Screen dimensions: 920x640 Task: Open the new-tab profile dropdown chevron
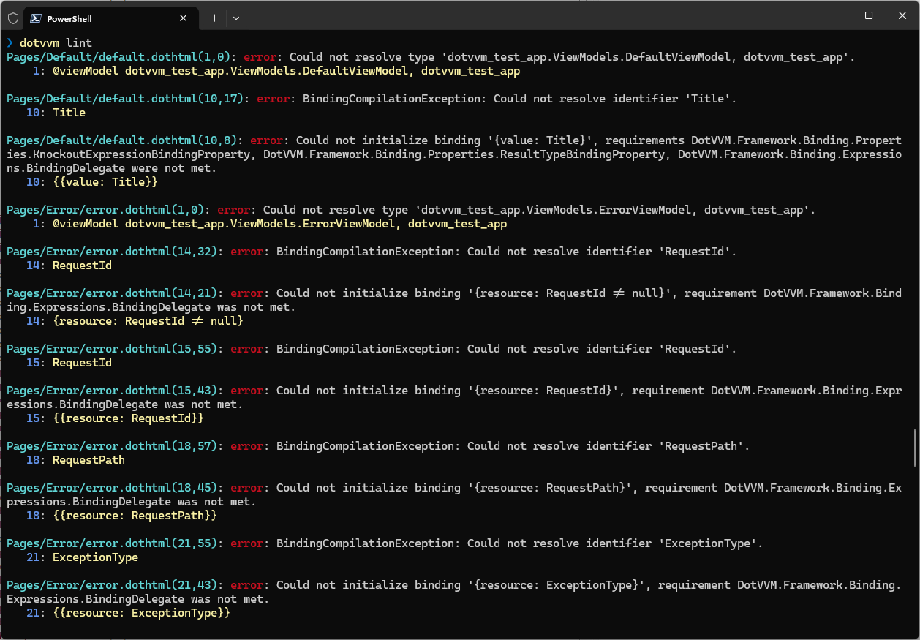click(236, 18)
